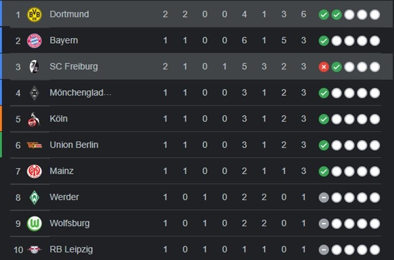Click the RB Leipzig club crest
Image resolution: width=394 pixels, height=260 pixels.
34,250
